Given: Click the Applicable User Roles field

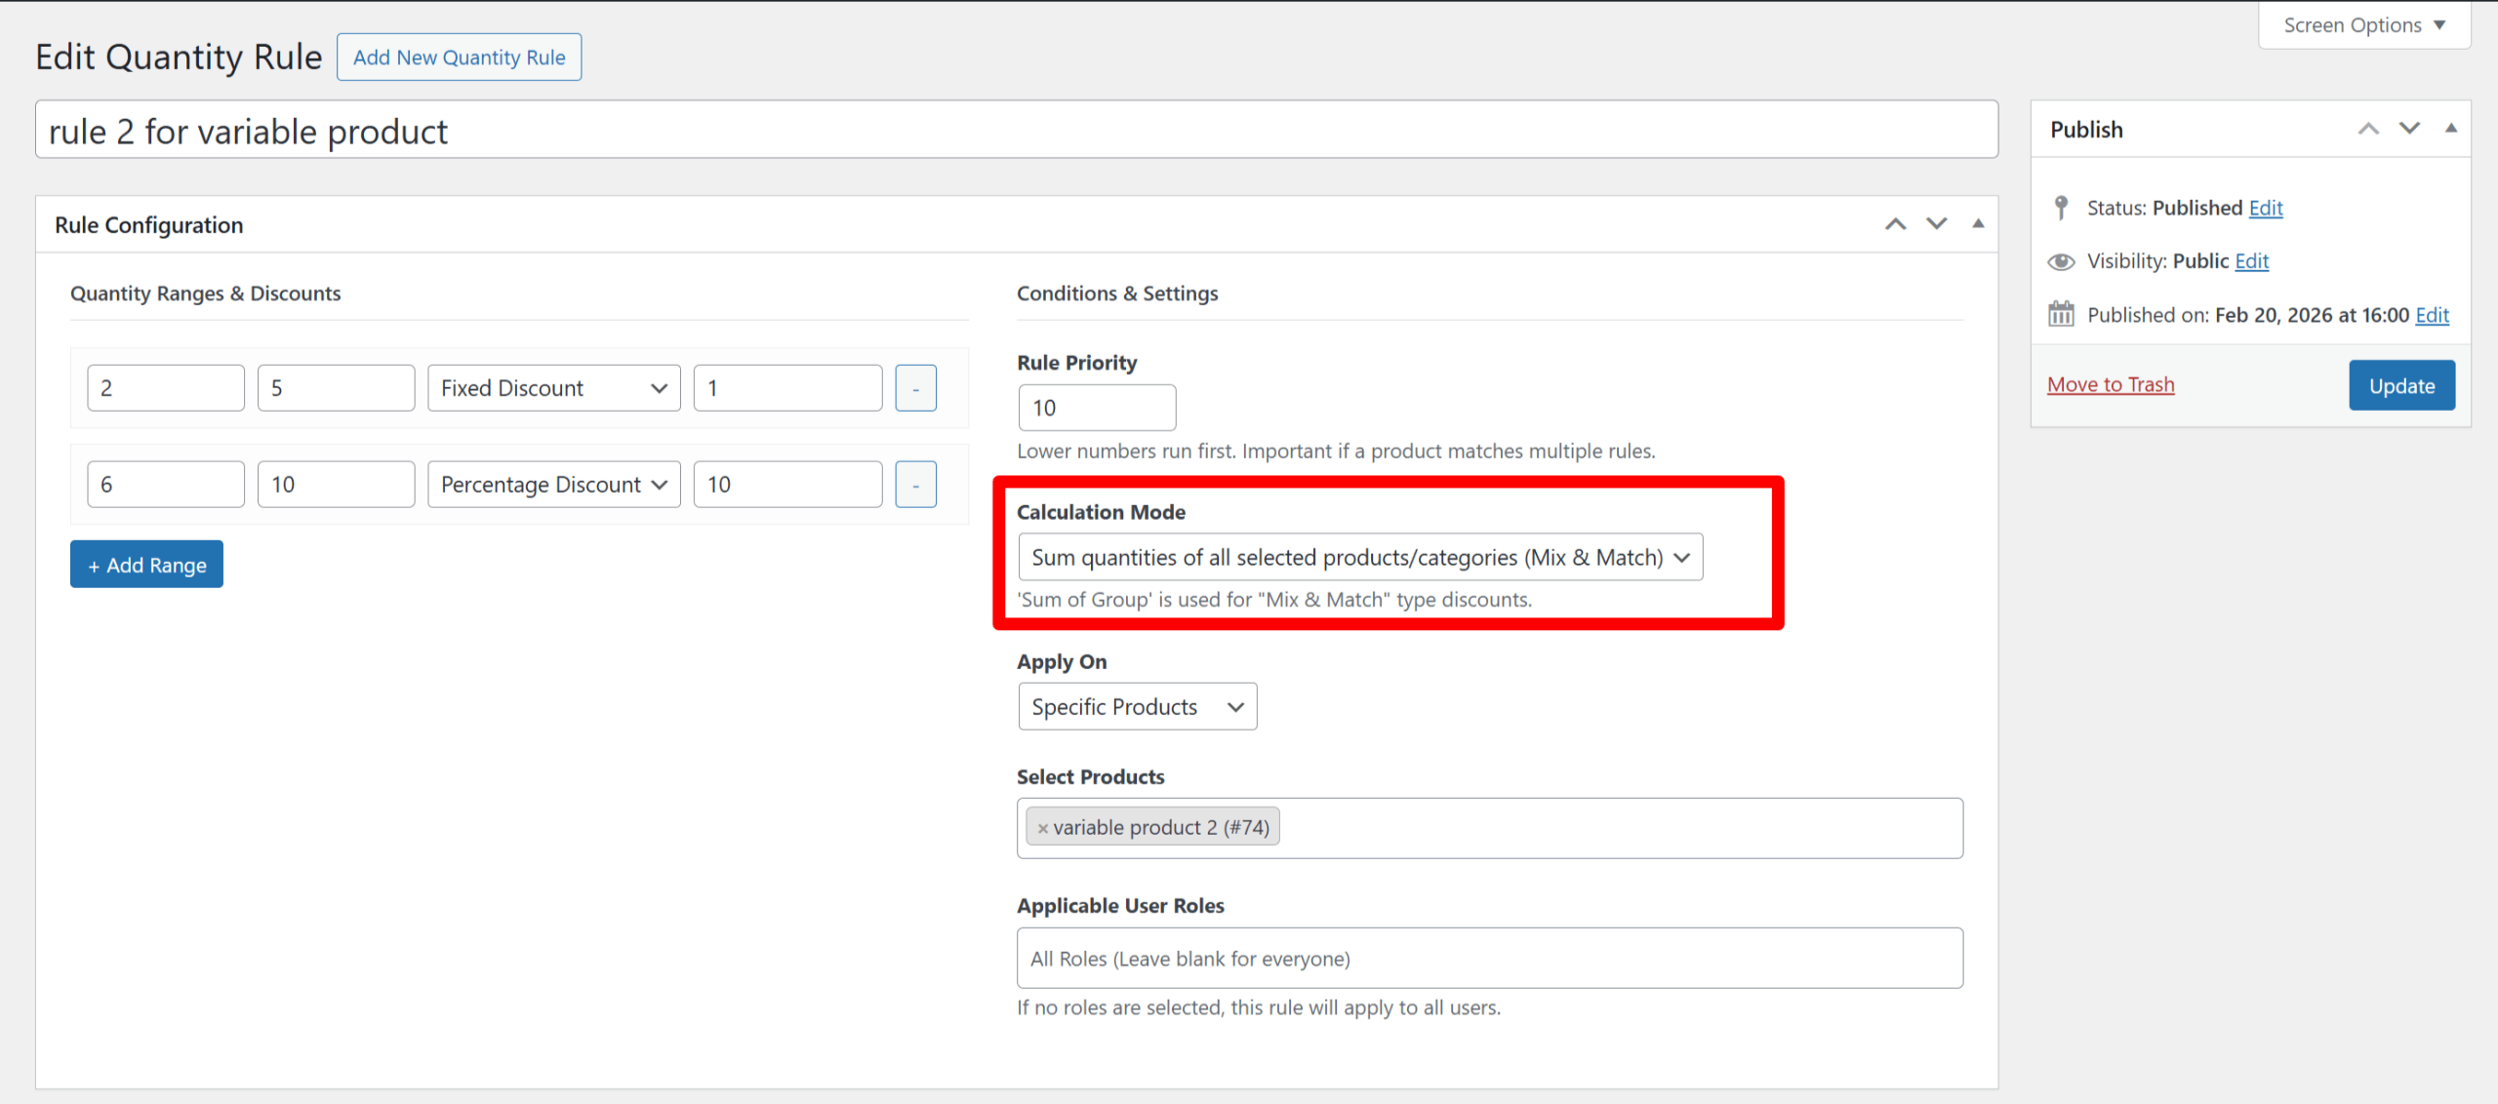Looking at the screenshot, I should 1488,958.
